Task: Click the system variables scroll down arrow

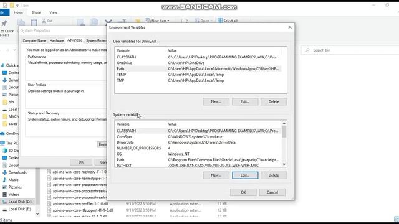Action: pyautogui.click(x=284, y=164)
